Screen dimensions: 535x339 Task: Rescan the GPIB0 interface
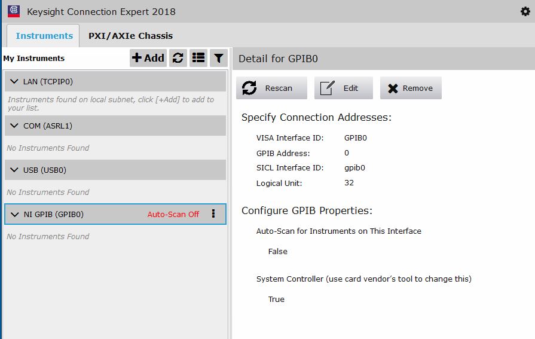click(271, 88)
